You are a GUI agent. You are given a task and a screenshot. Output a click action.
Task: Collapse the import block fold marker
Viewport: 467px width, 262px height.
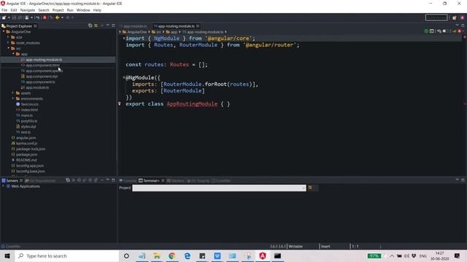tap(123, 38)
